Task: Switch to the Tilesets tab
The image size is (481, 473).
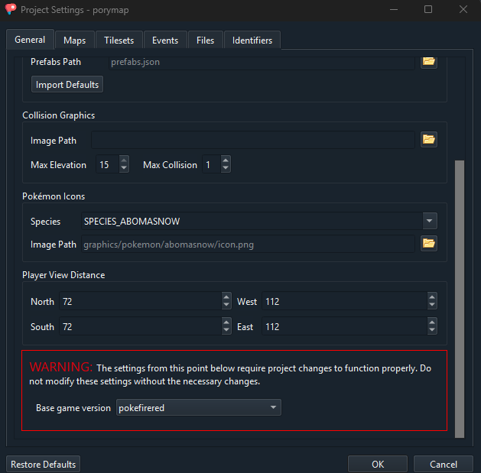Action: pos(119,40)
